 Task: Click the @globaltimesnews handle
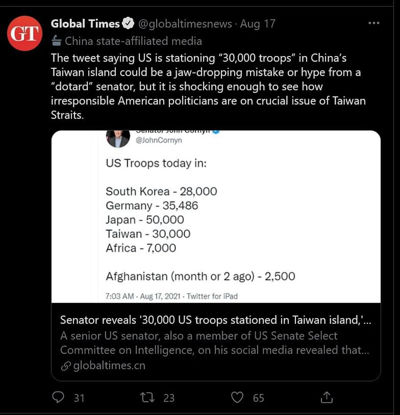point(185,24)
